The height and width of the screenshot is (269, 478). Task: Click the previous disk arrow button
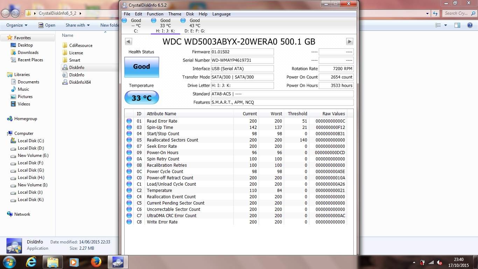pos(128,41)
